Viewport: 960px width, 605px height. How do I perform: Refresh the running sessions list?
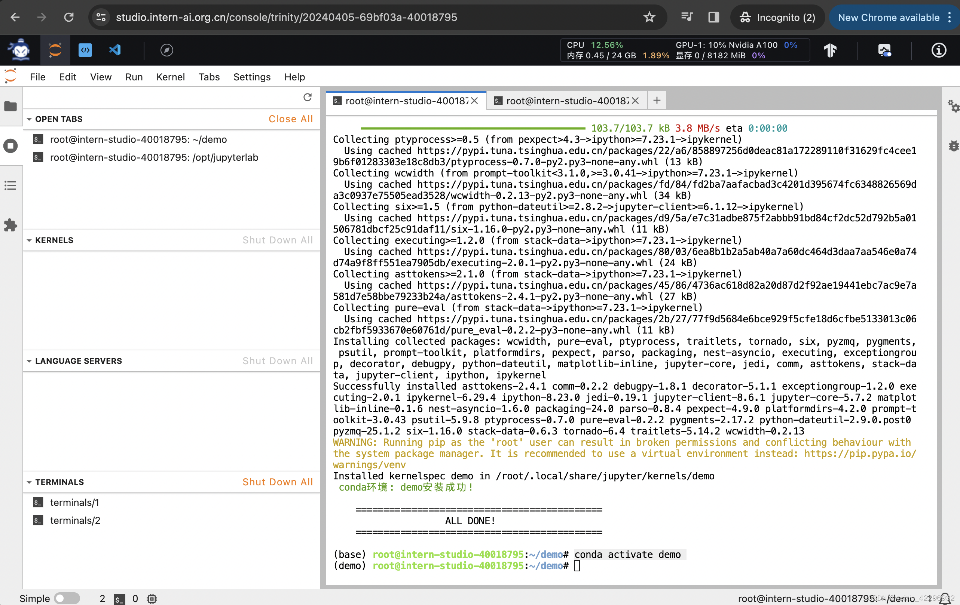(308, 97)
